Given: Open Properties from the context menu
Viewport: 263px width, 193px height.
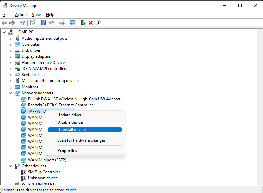Looking at the screenshot, I should click(67, 151).
